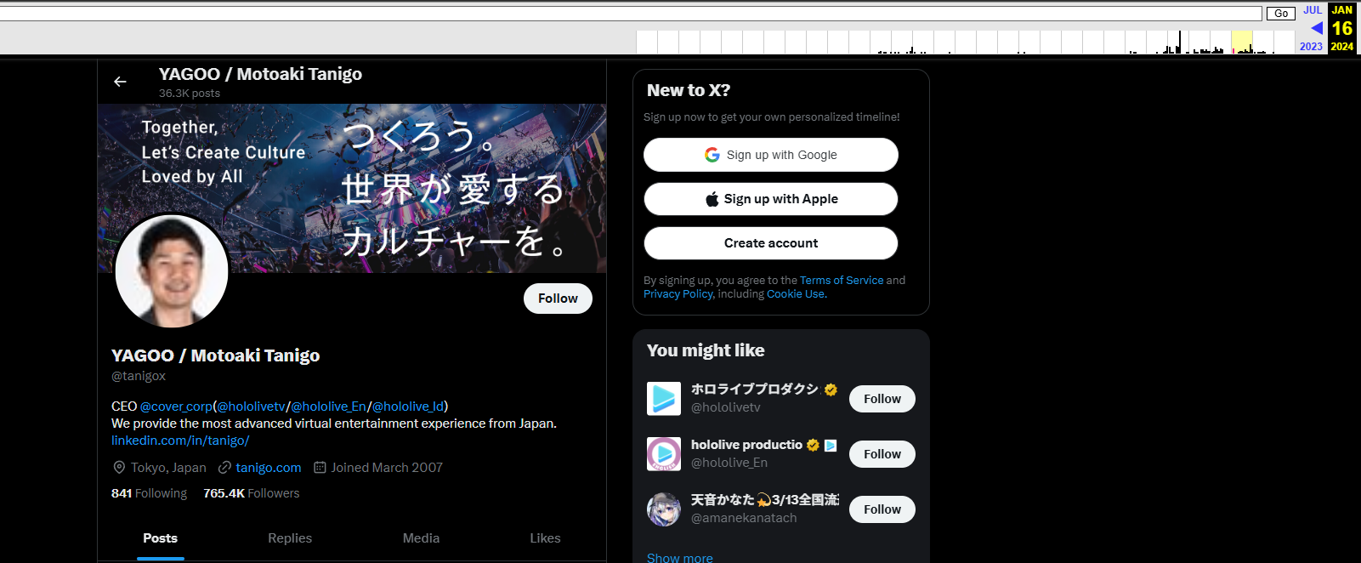1361x563 pixels.
Task: Follow the @hololivetv account
Action: click(x=882, y=399)
